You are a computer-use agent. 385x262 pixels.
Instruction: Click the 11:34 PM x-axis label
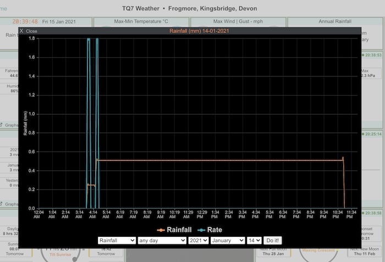pos(351,214)
